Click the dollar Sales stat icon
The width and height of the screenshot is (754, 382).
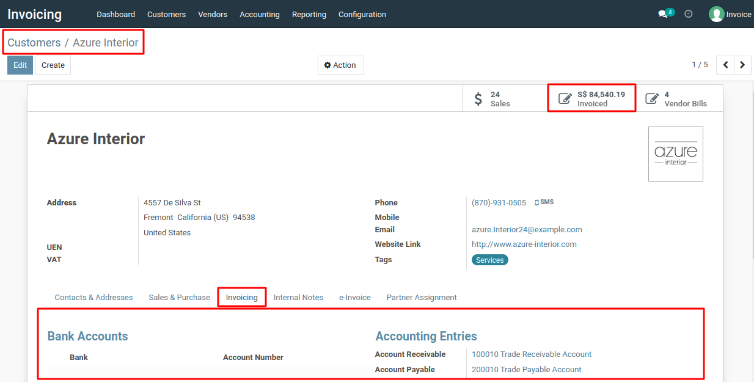[x=478, y=98]
